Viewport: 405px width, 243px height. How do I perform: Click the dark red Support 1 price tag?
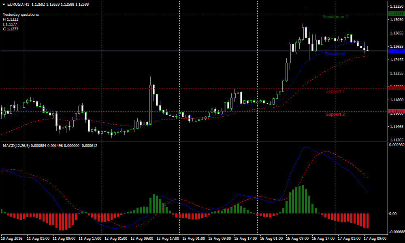pyautogui.click(x=395, y=88)
